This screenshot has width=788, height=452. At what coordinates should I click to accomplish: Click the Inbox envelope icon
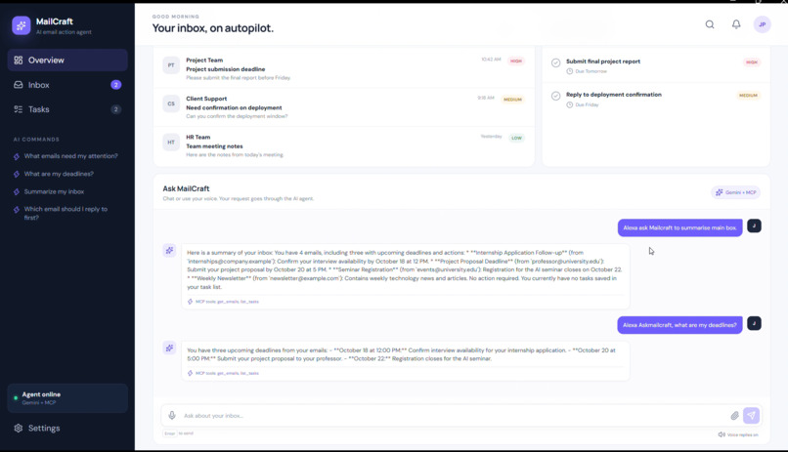[x=19, y=85]
